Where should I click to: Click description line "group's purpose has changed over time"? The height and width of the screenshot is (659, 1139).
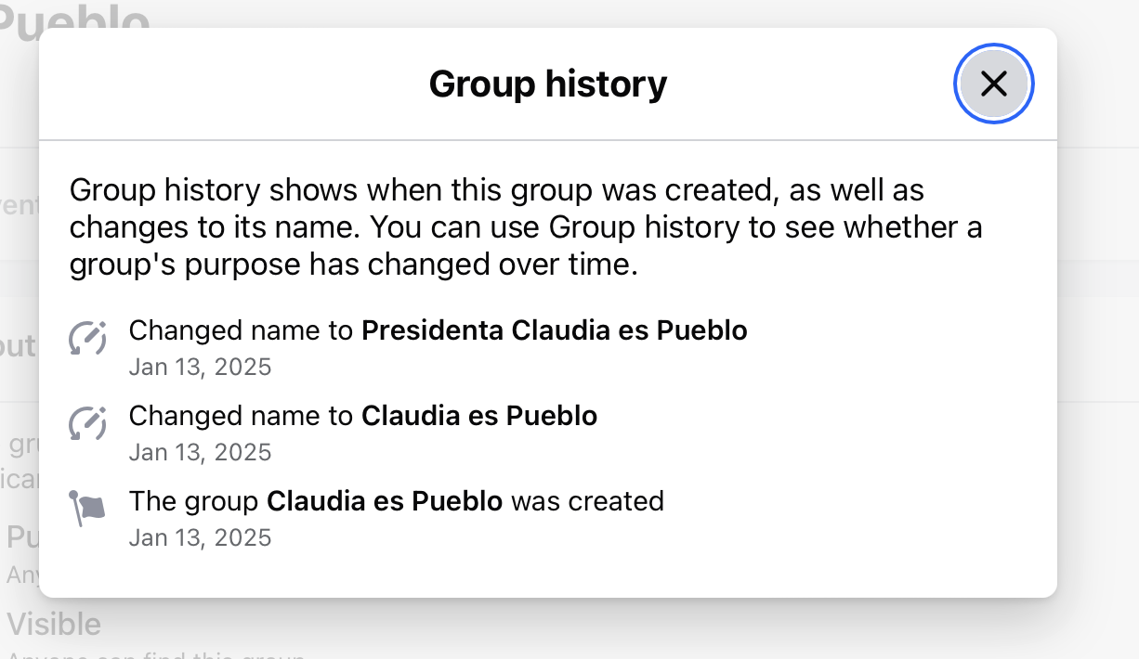click(353, 265)
